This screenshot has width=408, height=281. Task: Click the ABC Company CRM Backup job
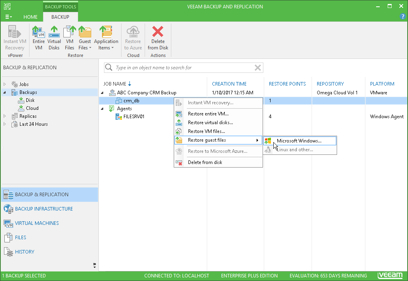click(x=147, y=93)
